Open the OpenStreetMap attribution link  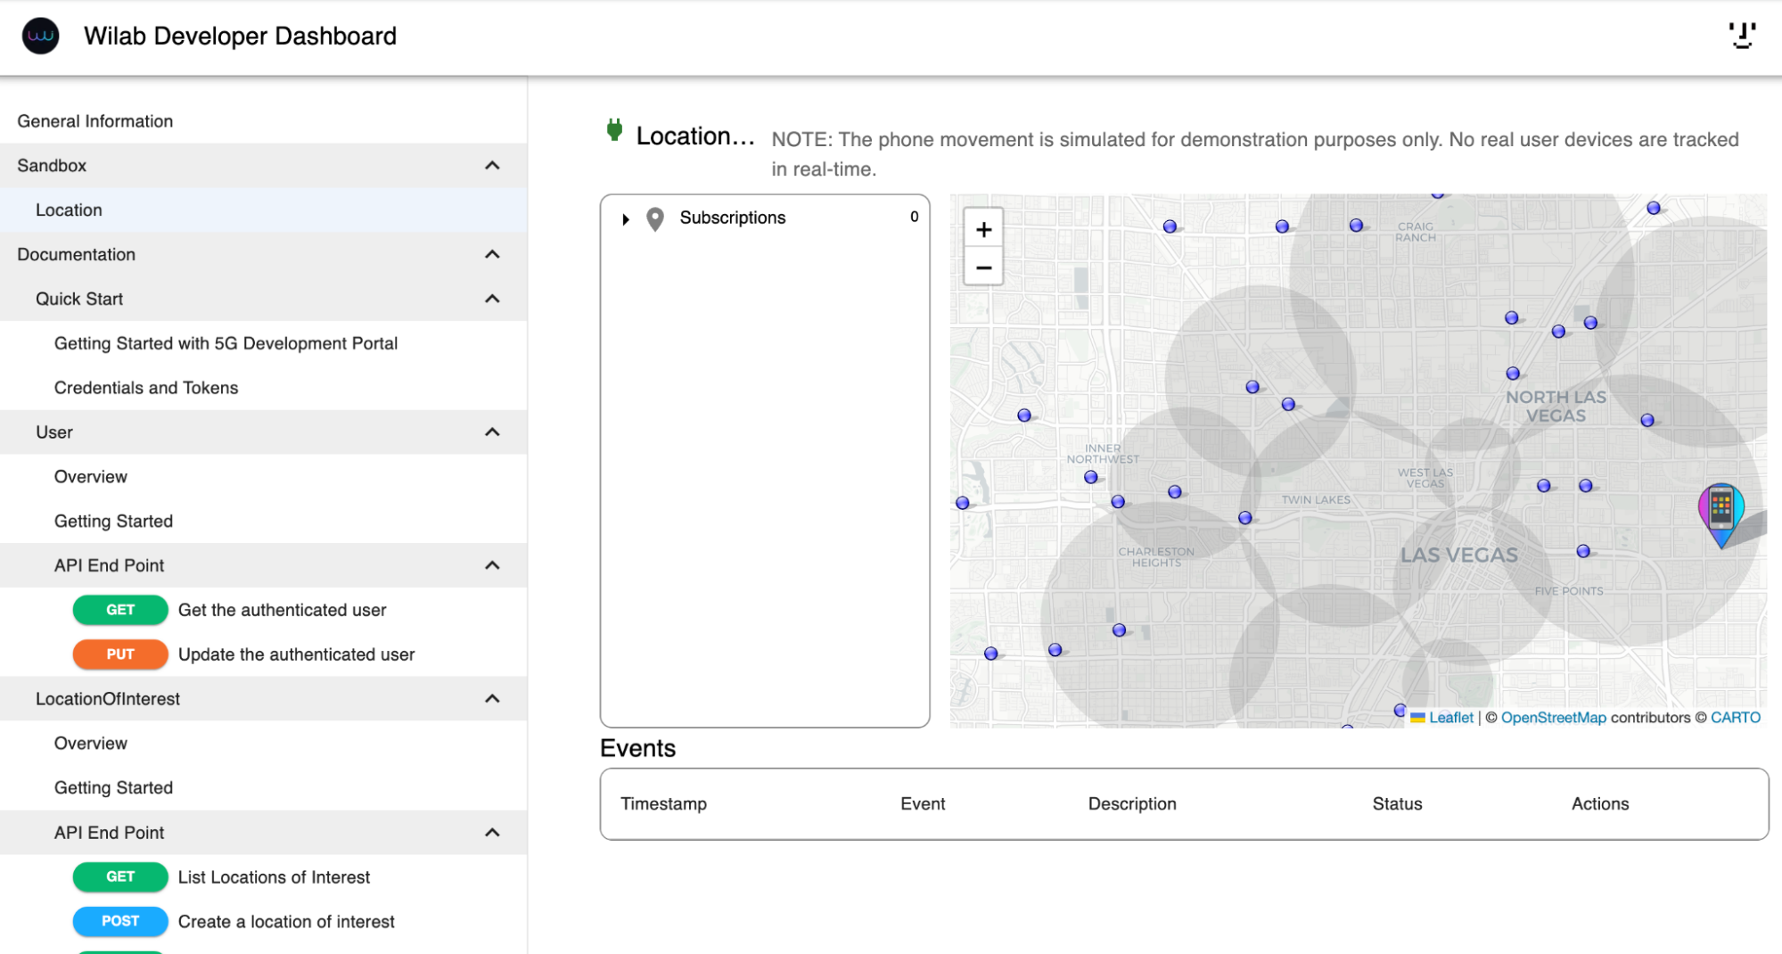pyautogui.click(x=1553, y=718)
